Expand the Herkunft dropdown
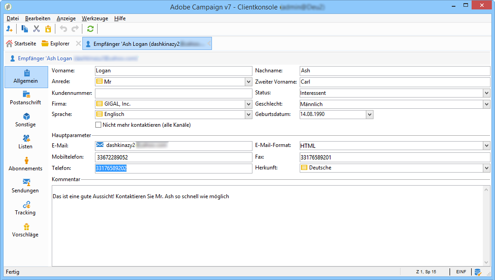 tap(486, 168)
